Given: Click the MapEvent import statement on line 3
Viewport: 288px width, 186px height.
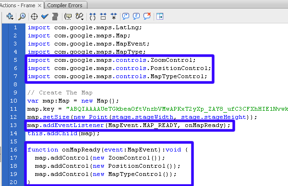Looking at the screenshot, I should coord(88,44).
